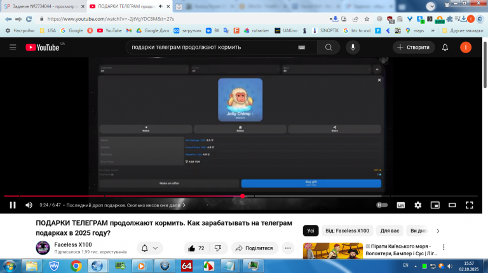Click the address bar URL
Viewport: 488px width, 273px height.
pyautogui.click(x=111, y=19)
